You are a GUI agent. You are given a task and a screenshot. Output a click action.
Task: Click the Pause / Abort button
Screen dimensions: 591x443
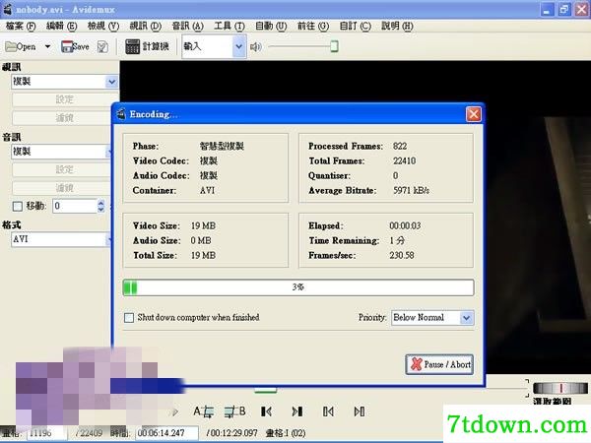coord(439,364)
